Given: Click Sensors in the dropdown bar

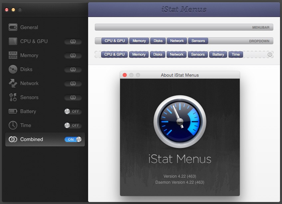Looking at the screenshot, I should tap(198, 41).
